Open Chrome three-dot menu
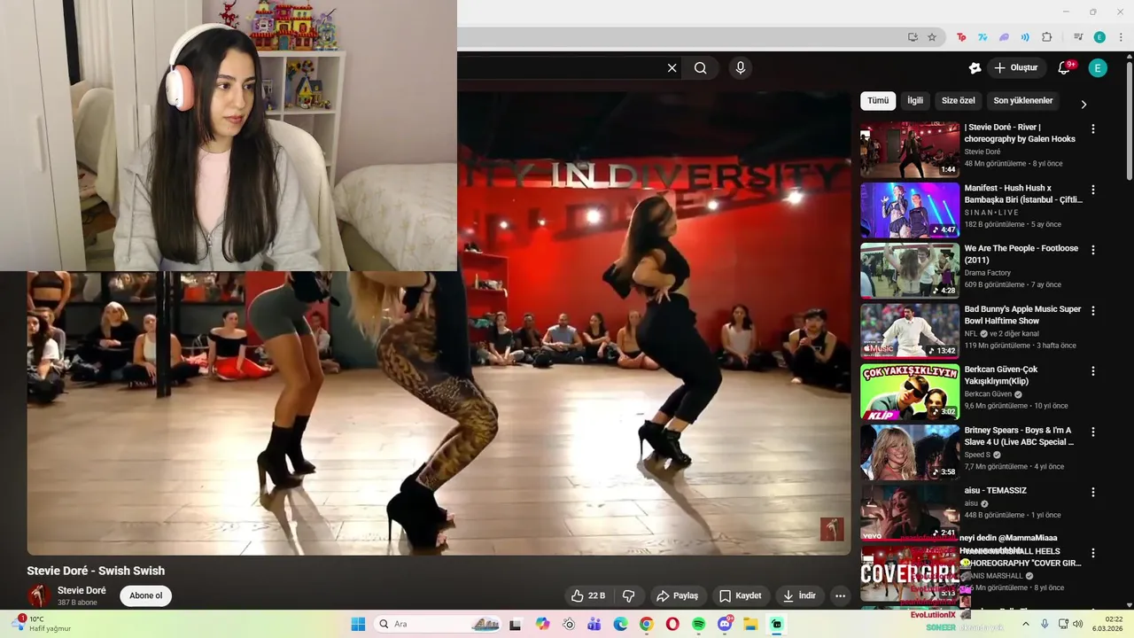 pos(1121,37)
